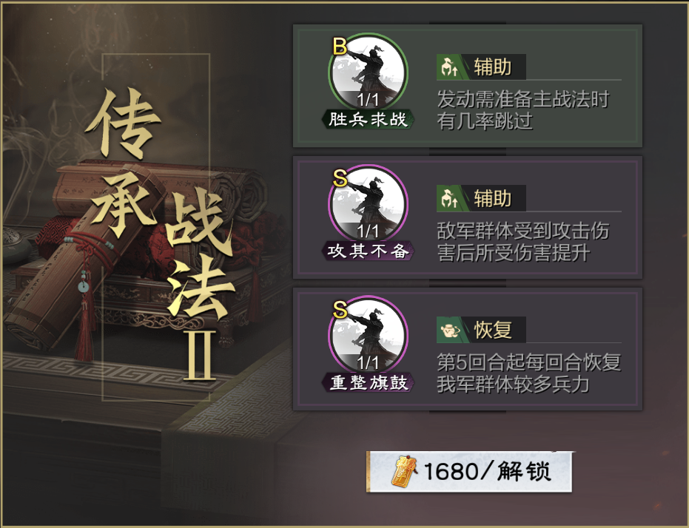Unlock for 1680 with the 解锁 button
689x528 pixels.
click(x=469, y=471)
